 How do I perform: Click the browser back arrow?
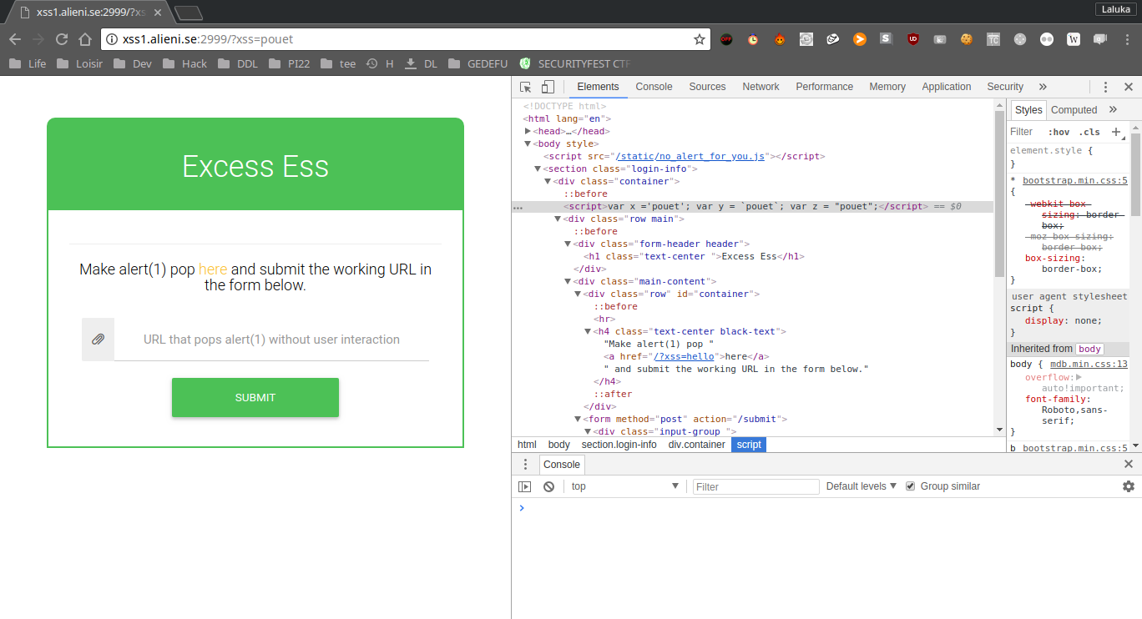[15, 39]
